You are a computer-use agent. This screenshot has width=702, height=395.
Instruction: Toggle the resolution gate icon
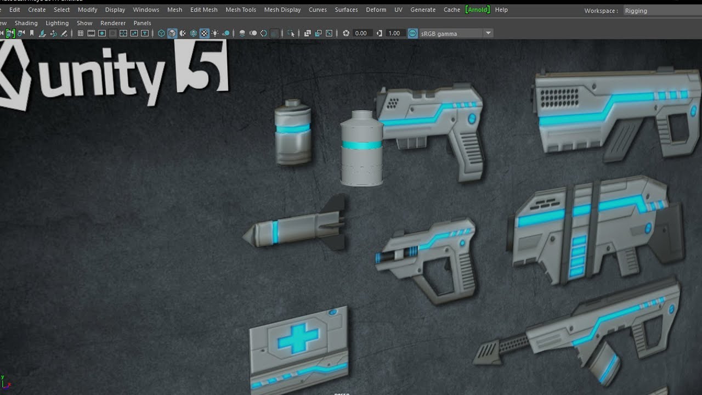102,33
